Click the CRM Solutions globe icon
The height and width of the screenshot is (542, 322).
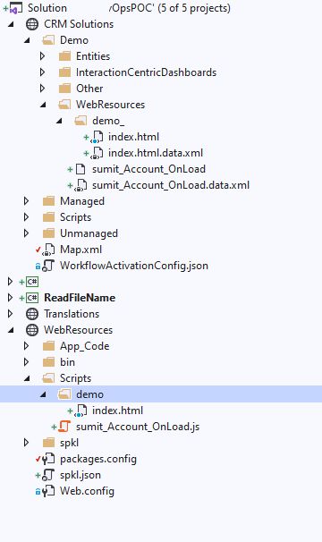(x=32, y=24)
